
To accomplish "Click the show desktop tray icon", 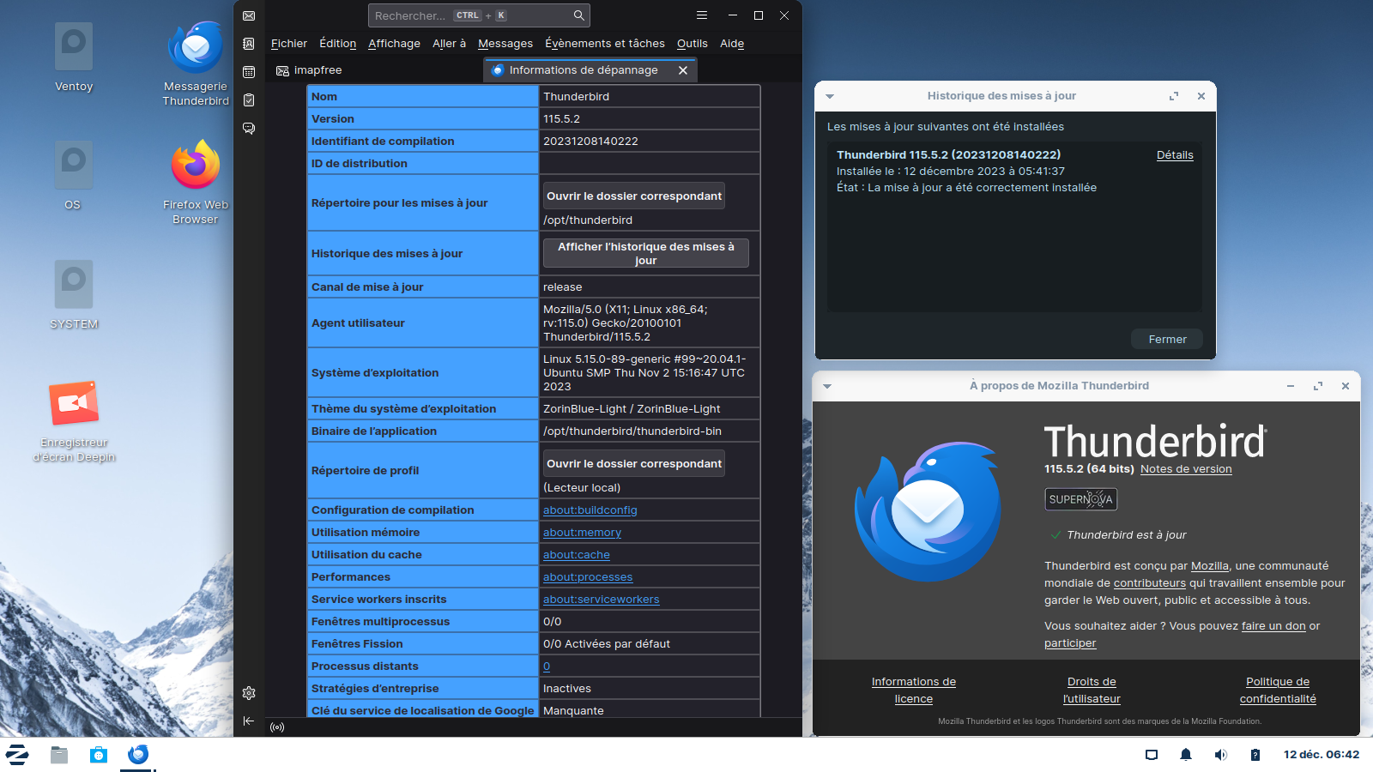I will point(1152,755).
